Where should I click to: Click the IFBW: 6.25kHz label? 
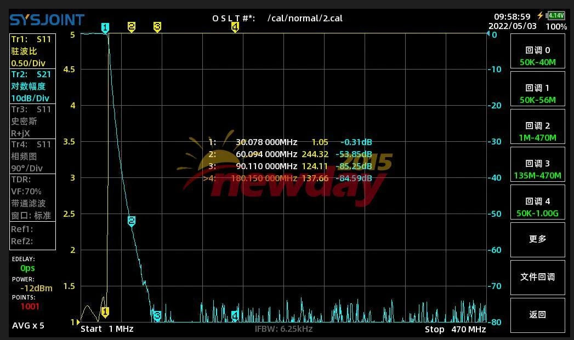point(283,329)
